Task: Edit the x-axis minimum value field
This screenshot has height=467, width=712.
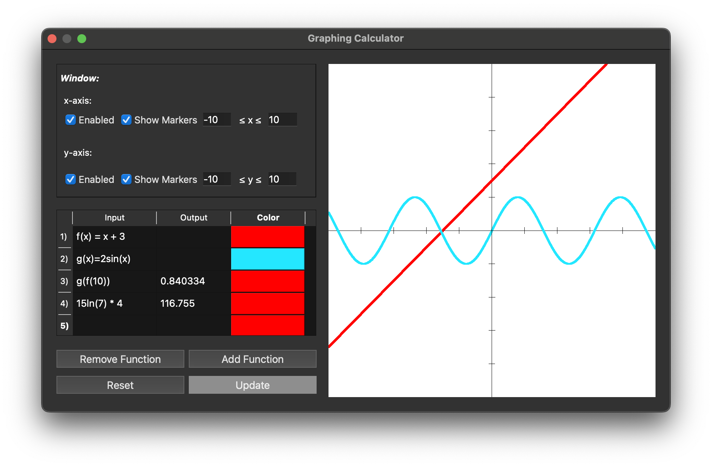Action: (217, 120)
